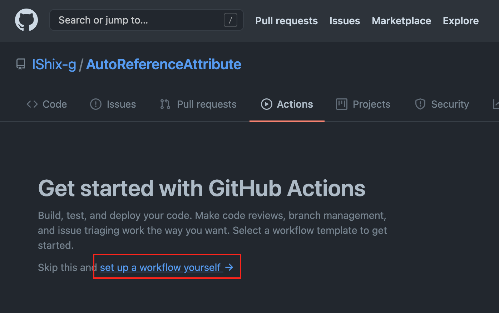Viewport: 499px width, 313px height.
Task: Click the Issues tab circle icon
Action: (96, 104)
